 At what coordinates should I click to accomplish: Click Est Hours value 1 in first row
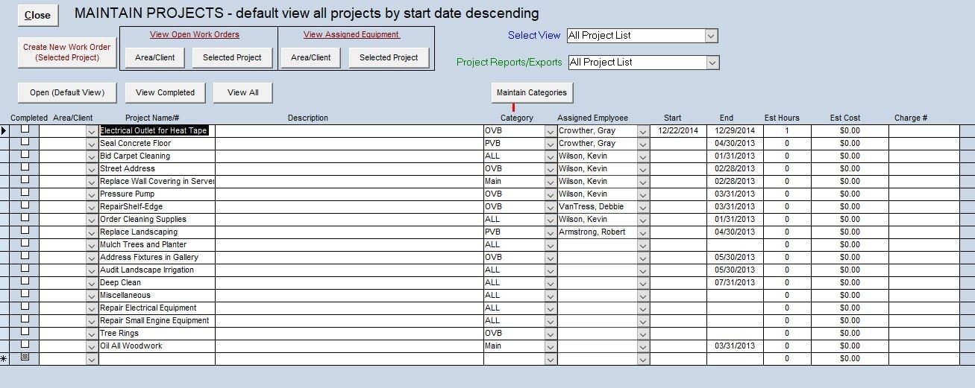point(787,130)
